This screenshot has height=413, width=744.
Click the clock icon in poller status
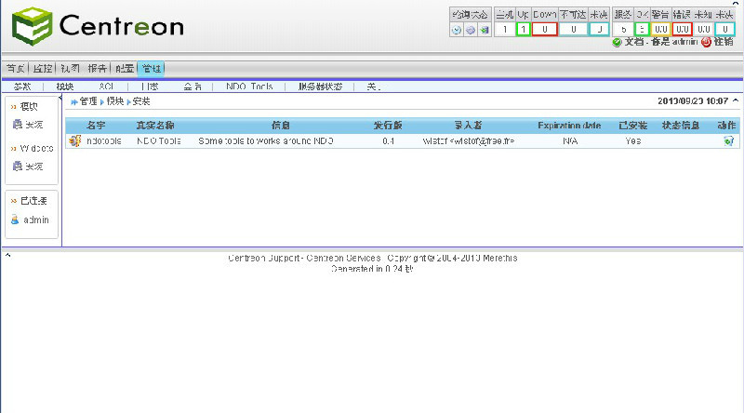point(457,30)
